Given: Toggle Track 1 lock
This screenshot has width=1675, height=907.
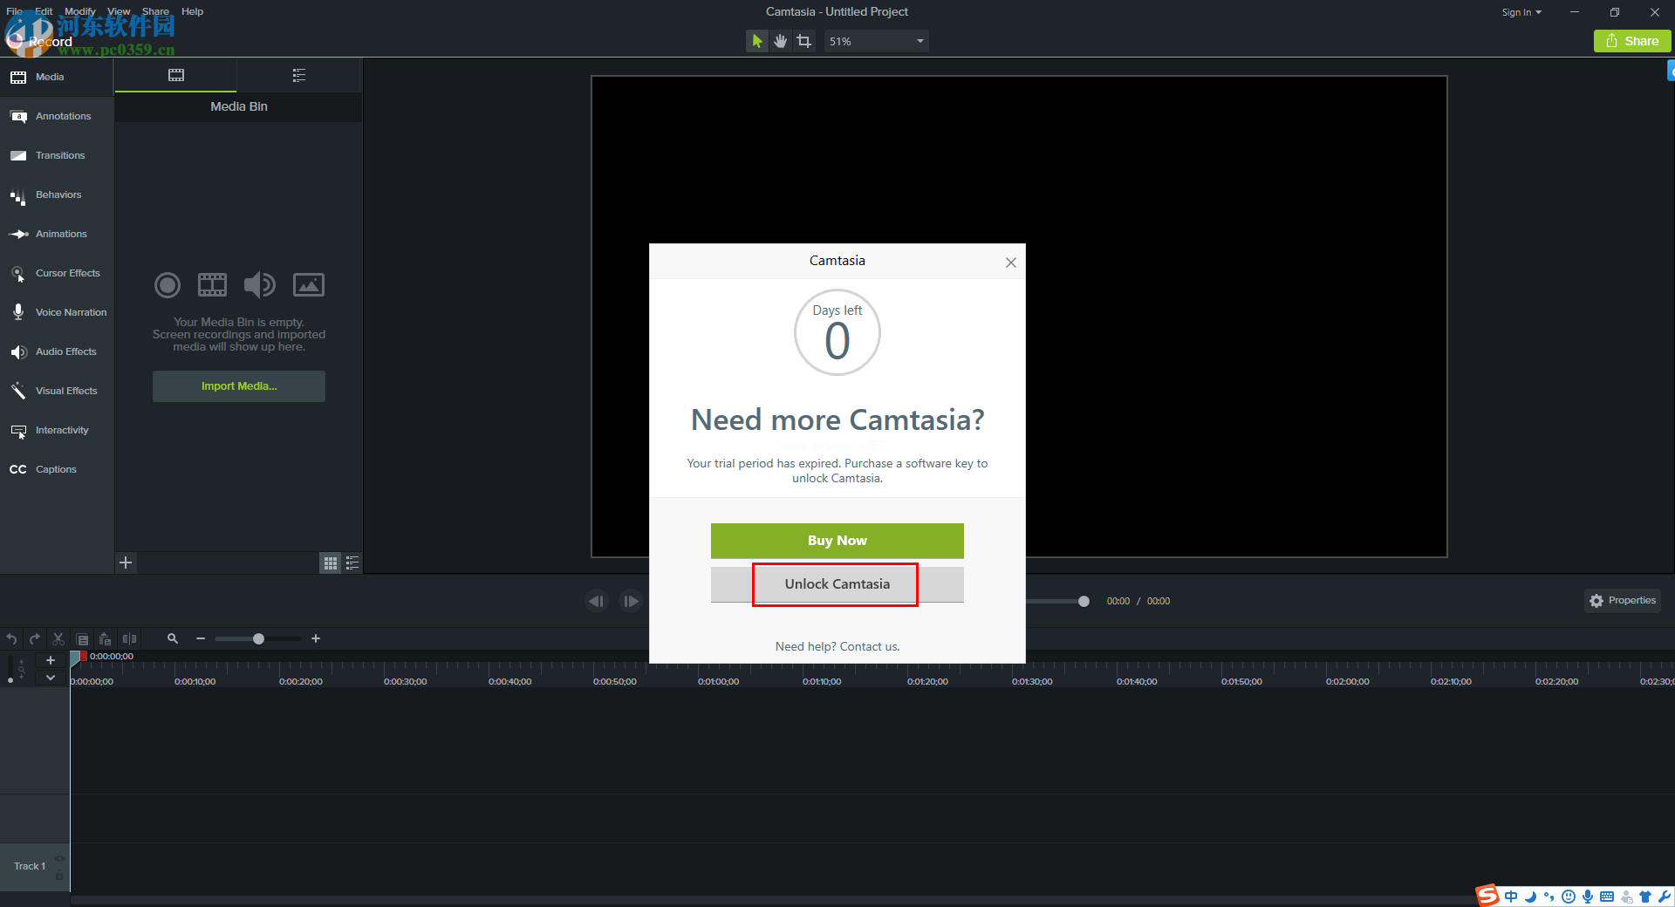Looking at the screenshot, I should [x=59, y=875].
